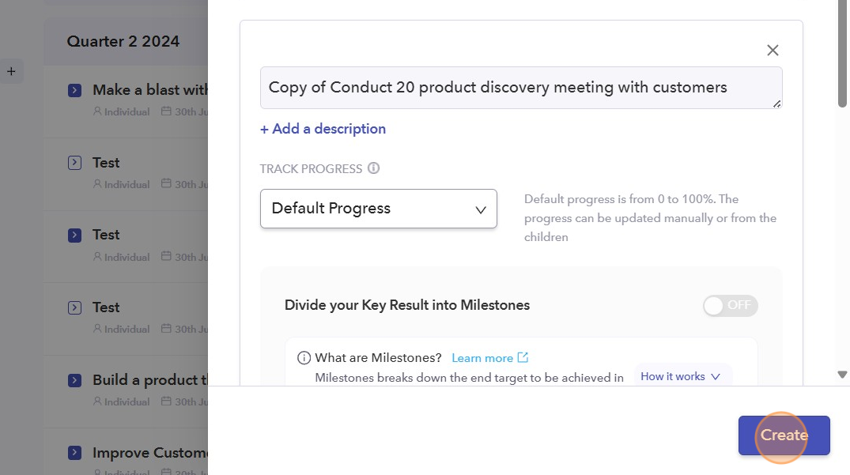The height and width of the screenshot is (475, 850).
Task: Edit the key result title field
Action: pyautogui.click(x=520, y=88)
